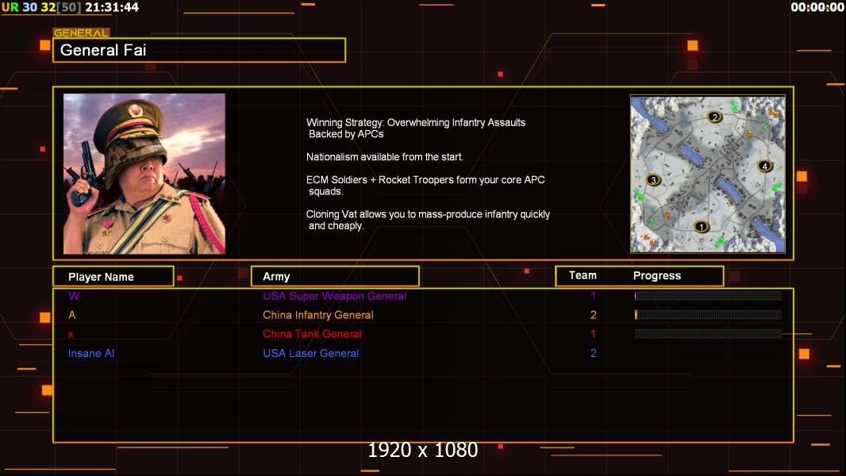The width and height of the screenshot is (846, 476).
Task: Select player name x in the list
Action: [x=71, y=334]
